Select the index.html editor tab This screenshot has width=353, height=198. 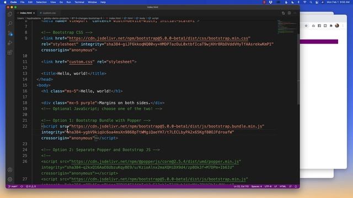(x=26, y=13)
